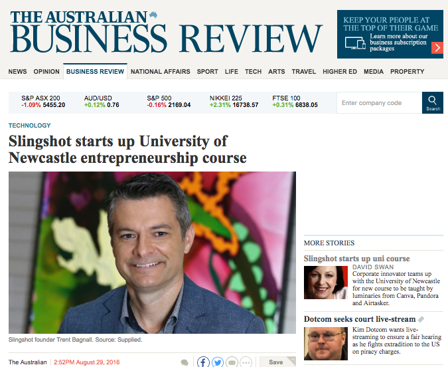Open the National Affairs tab
Screen dimensions: 448x367
point(161,72)
